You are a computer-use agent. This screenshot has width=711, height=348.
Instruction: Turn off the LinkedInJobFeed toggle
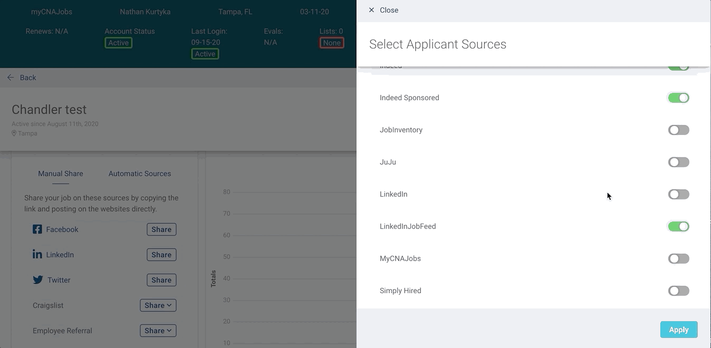click(678, 227)
